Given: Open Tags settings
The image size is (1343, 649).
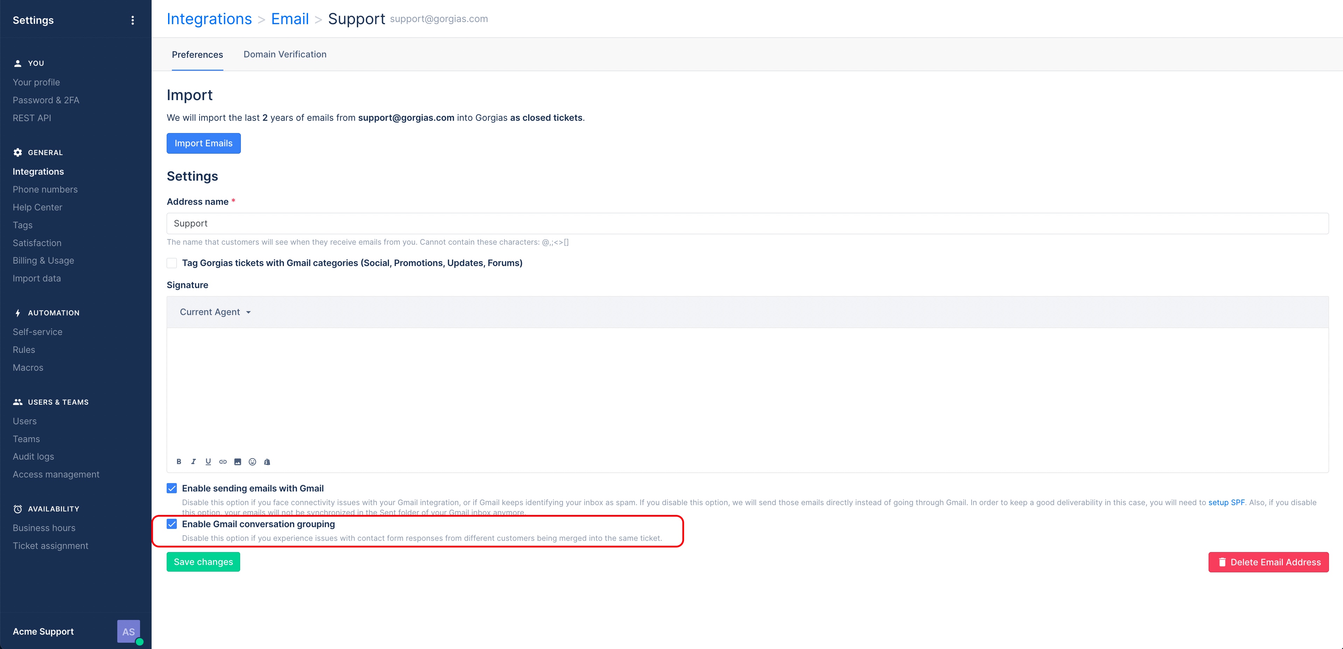Looking at the screenshot, I should (x=22, y=225).
